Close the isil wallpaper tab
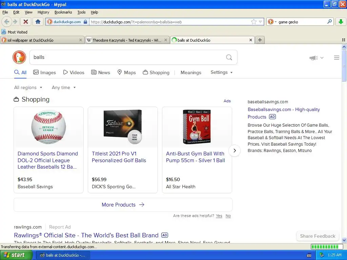347x260 pixels. 81,40
